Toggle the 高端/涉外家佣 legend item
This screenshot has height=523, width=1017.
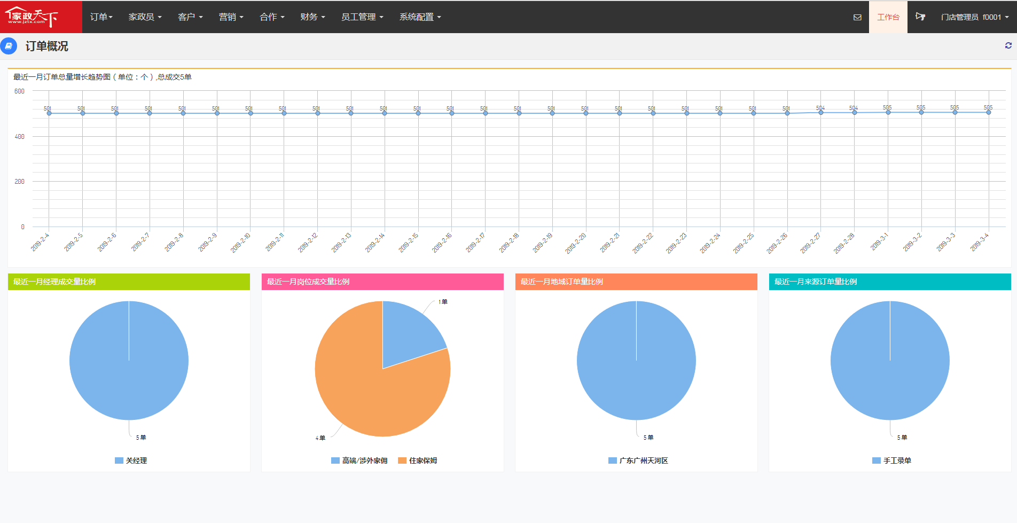(x=359, y=460)
